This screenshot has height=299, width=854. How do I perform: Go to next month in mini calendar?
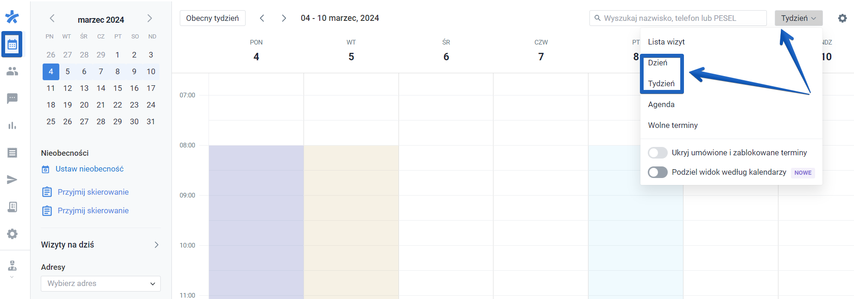149,19
